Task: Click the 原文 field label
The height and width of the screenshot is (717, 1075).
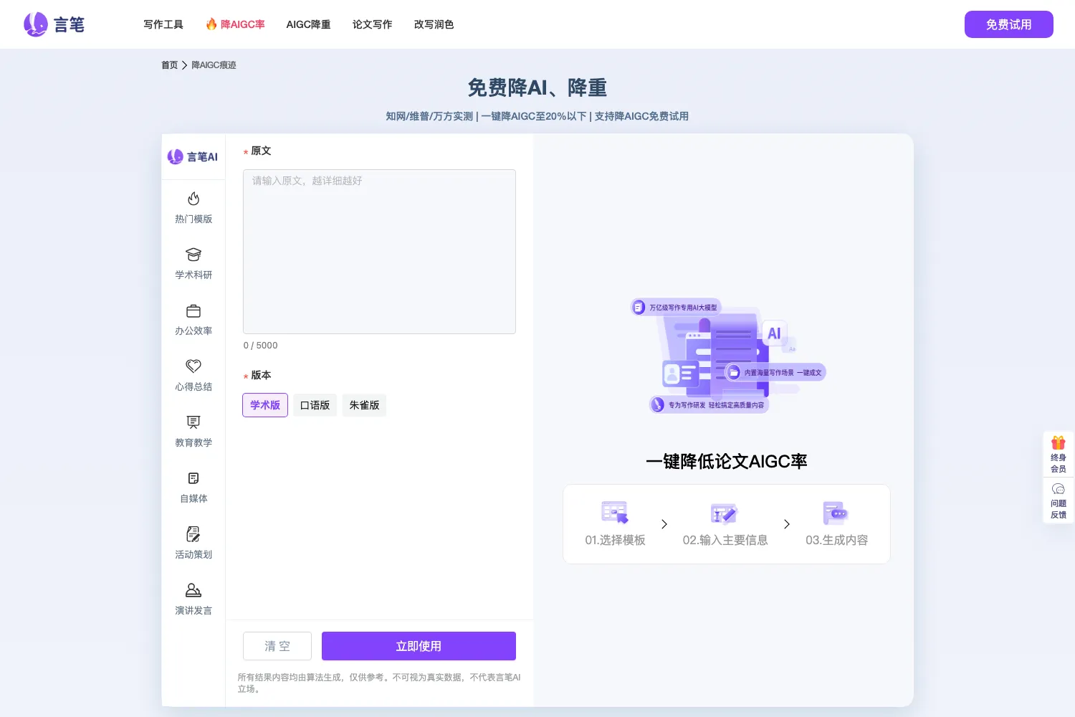Action: point(261,151)
